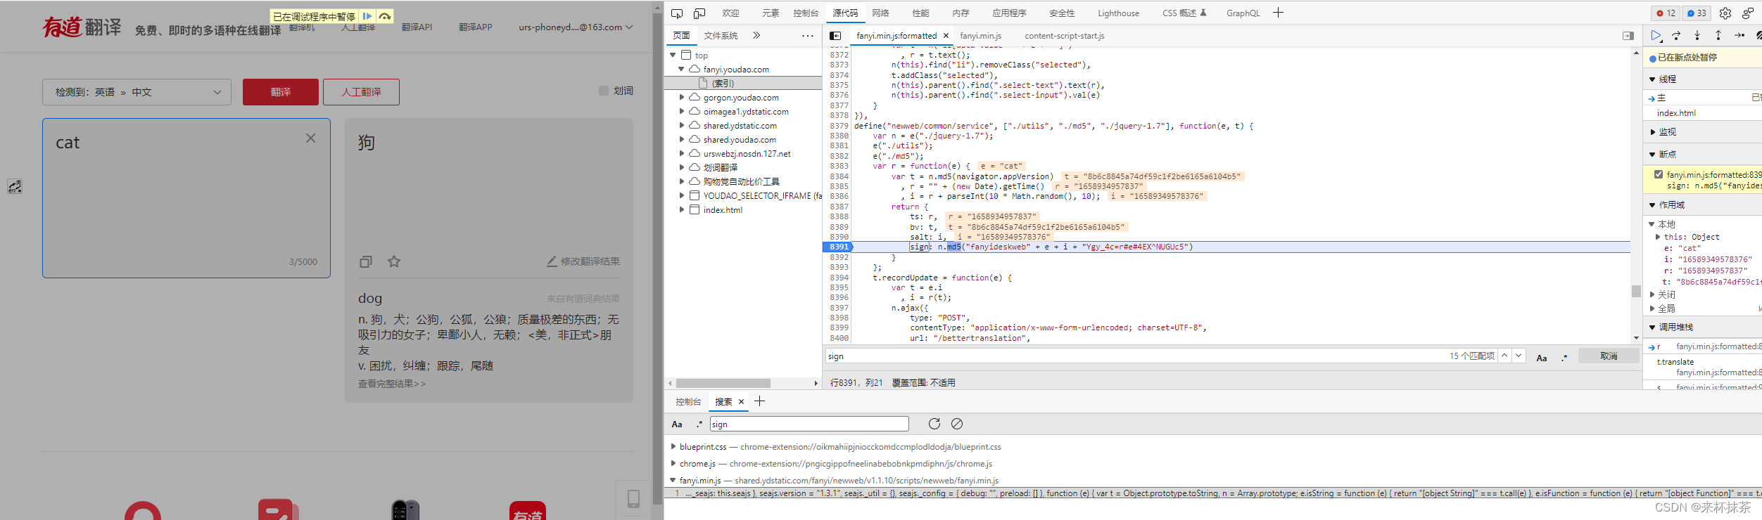Show the 12 errors counter
The width and height of the screenshot is (1762, 520).
click(1666, 13)
